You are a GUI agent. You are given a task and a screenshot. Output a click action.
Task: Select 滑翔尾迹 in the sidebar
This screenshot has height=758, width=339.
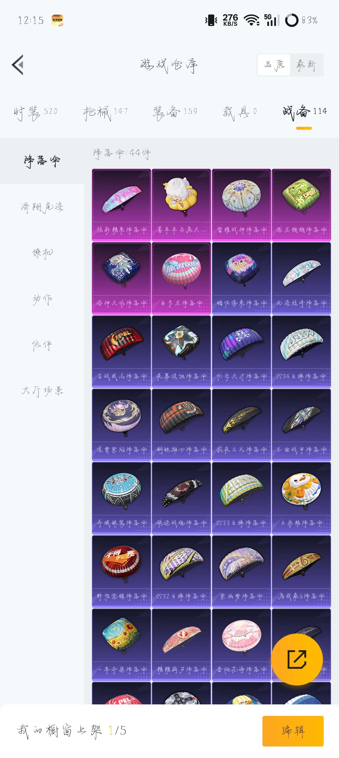tap(42, 207)
